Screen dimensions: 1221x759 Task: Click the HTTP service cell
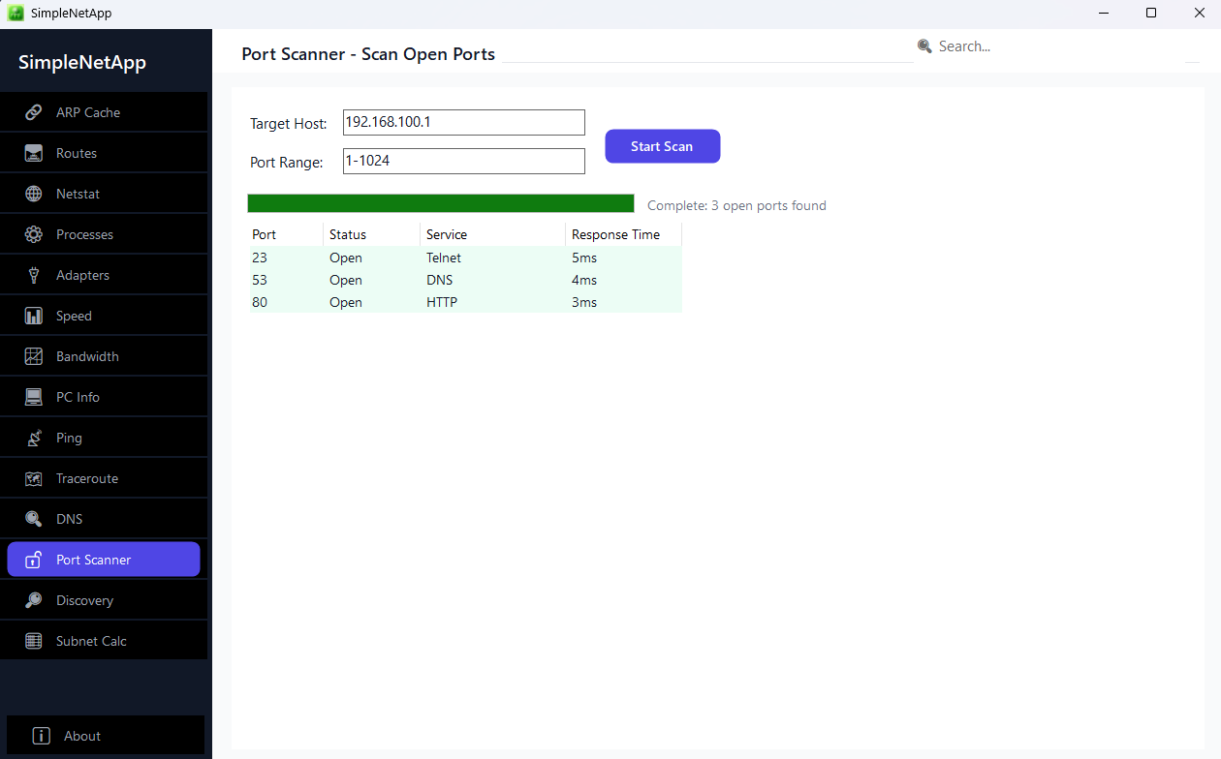tap(442, 302)
